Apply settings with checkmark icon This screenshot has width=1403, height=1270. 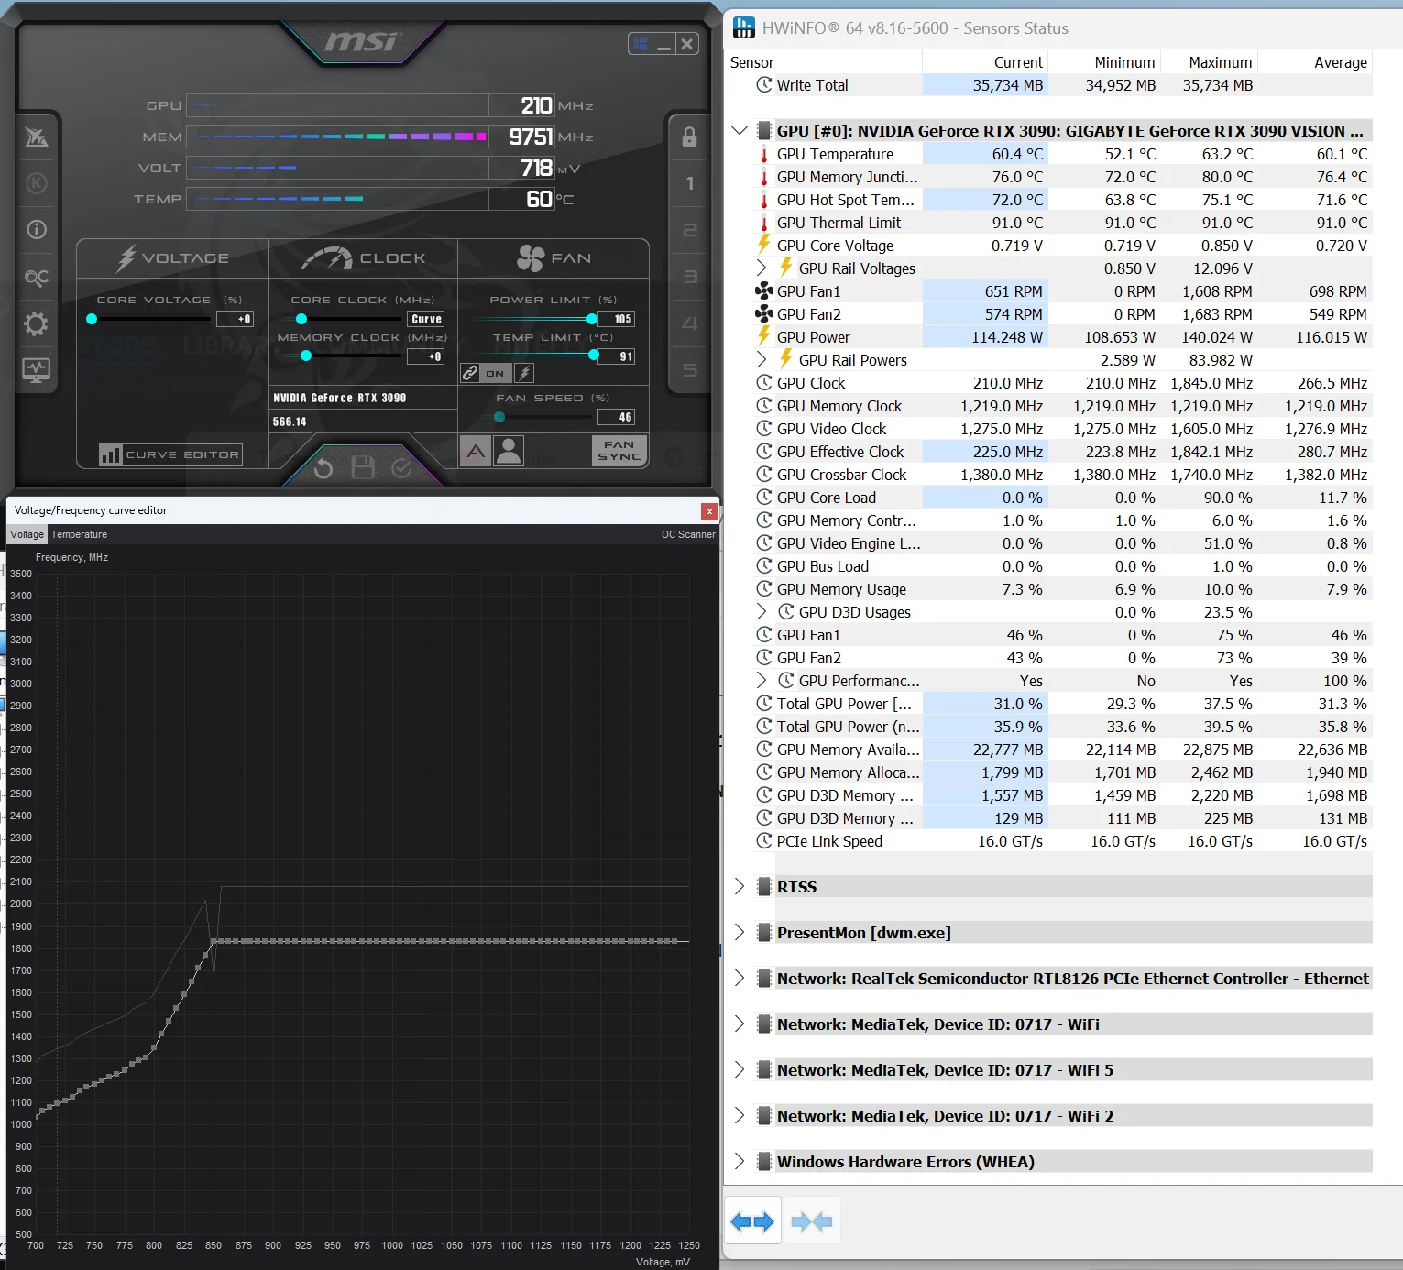[x=402, y=468]
